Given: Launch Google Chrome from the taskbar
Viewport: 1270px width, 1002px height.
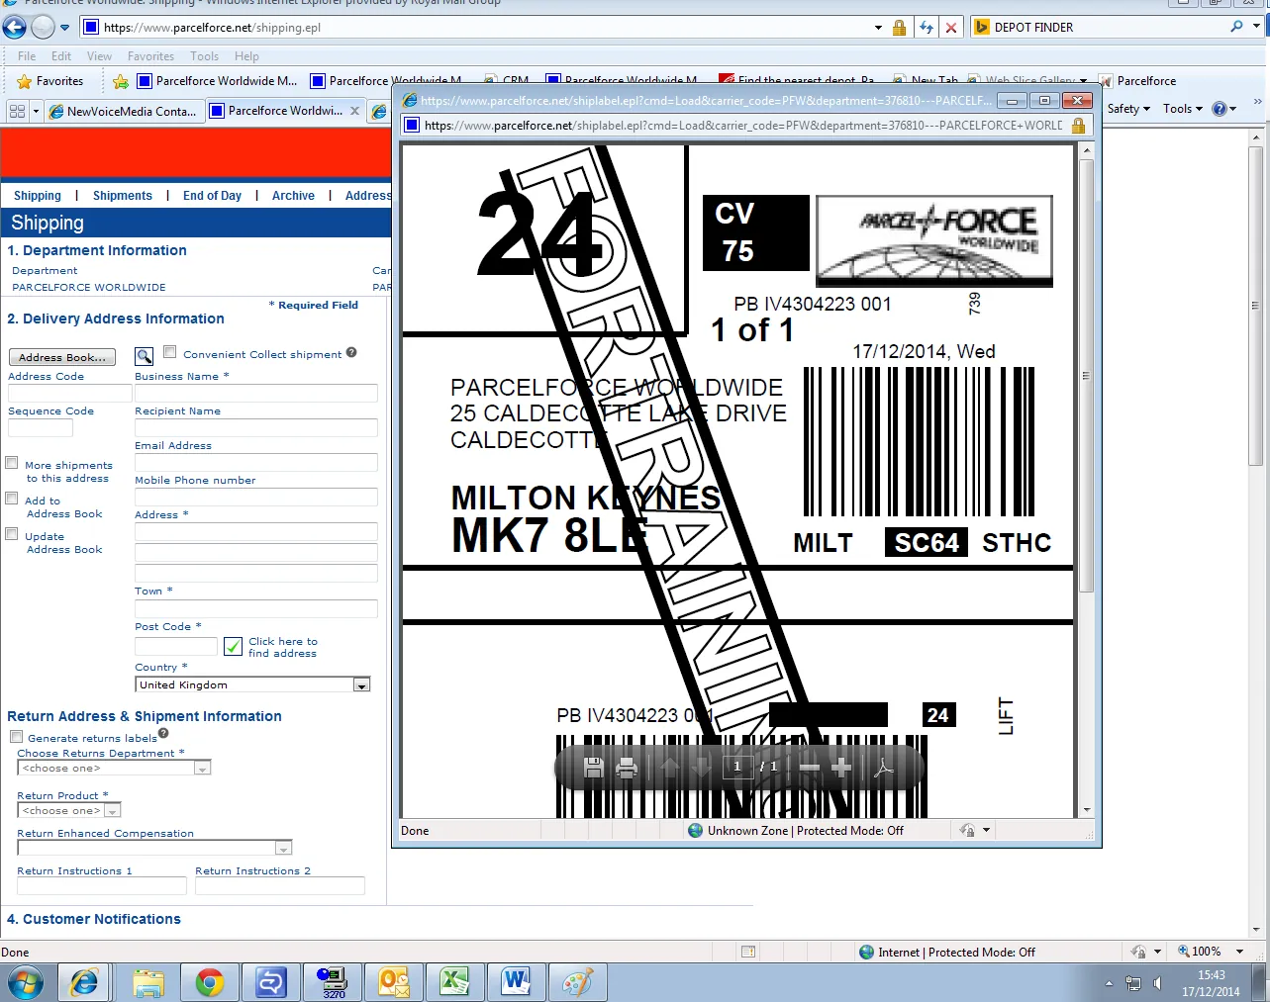Looking at the screenshot, I should tap(210, 982).
